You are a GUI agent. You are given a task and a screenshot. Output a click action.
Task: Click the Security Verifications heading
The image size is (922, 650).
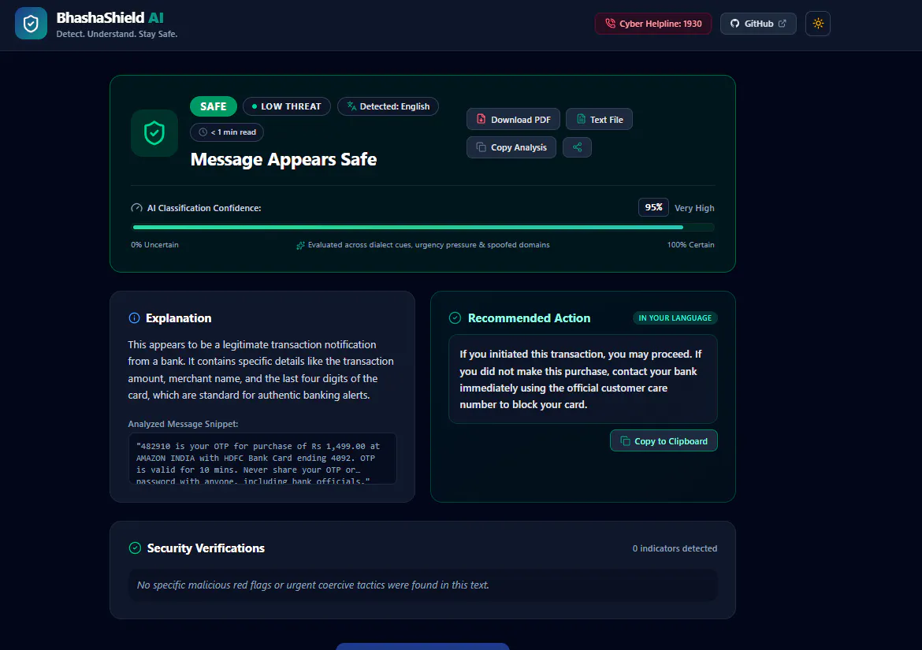[x=206, y=548]
